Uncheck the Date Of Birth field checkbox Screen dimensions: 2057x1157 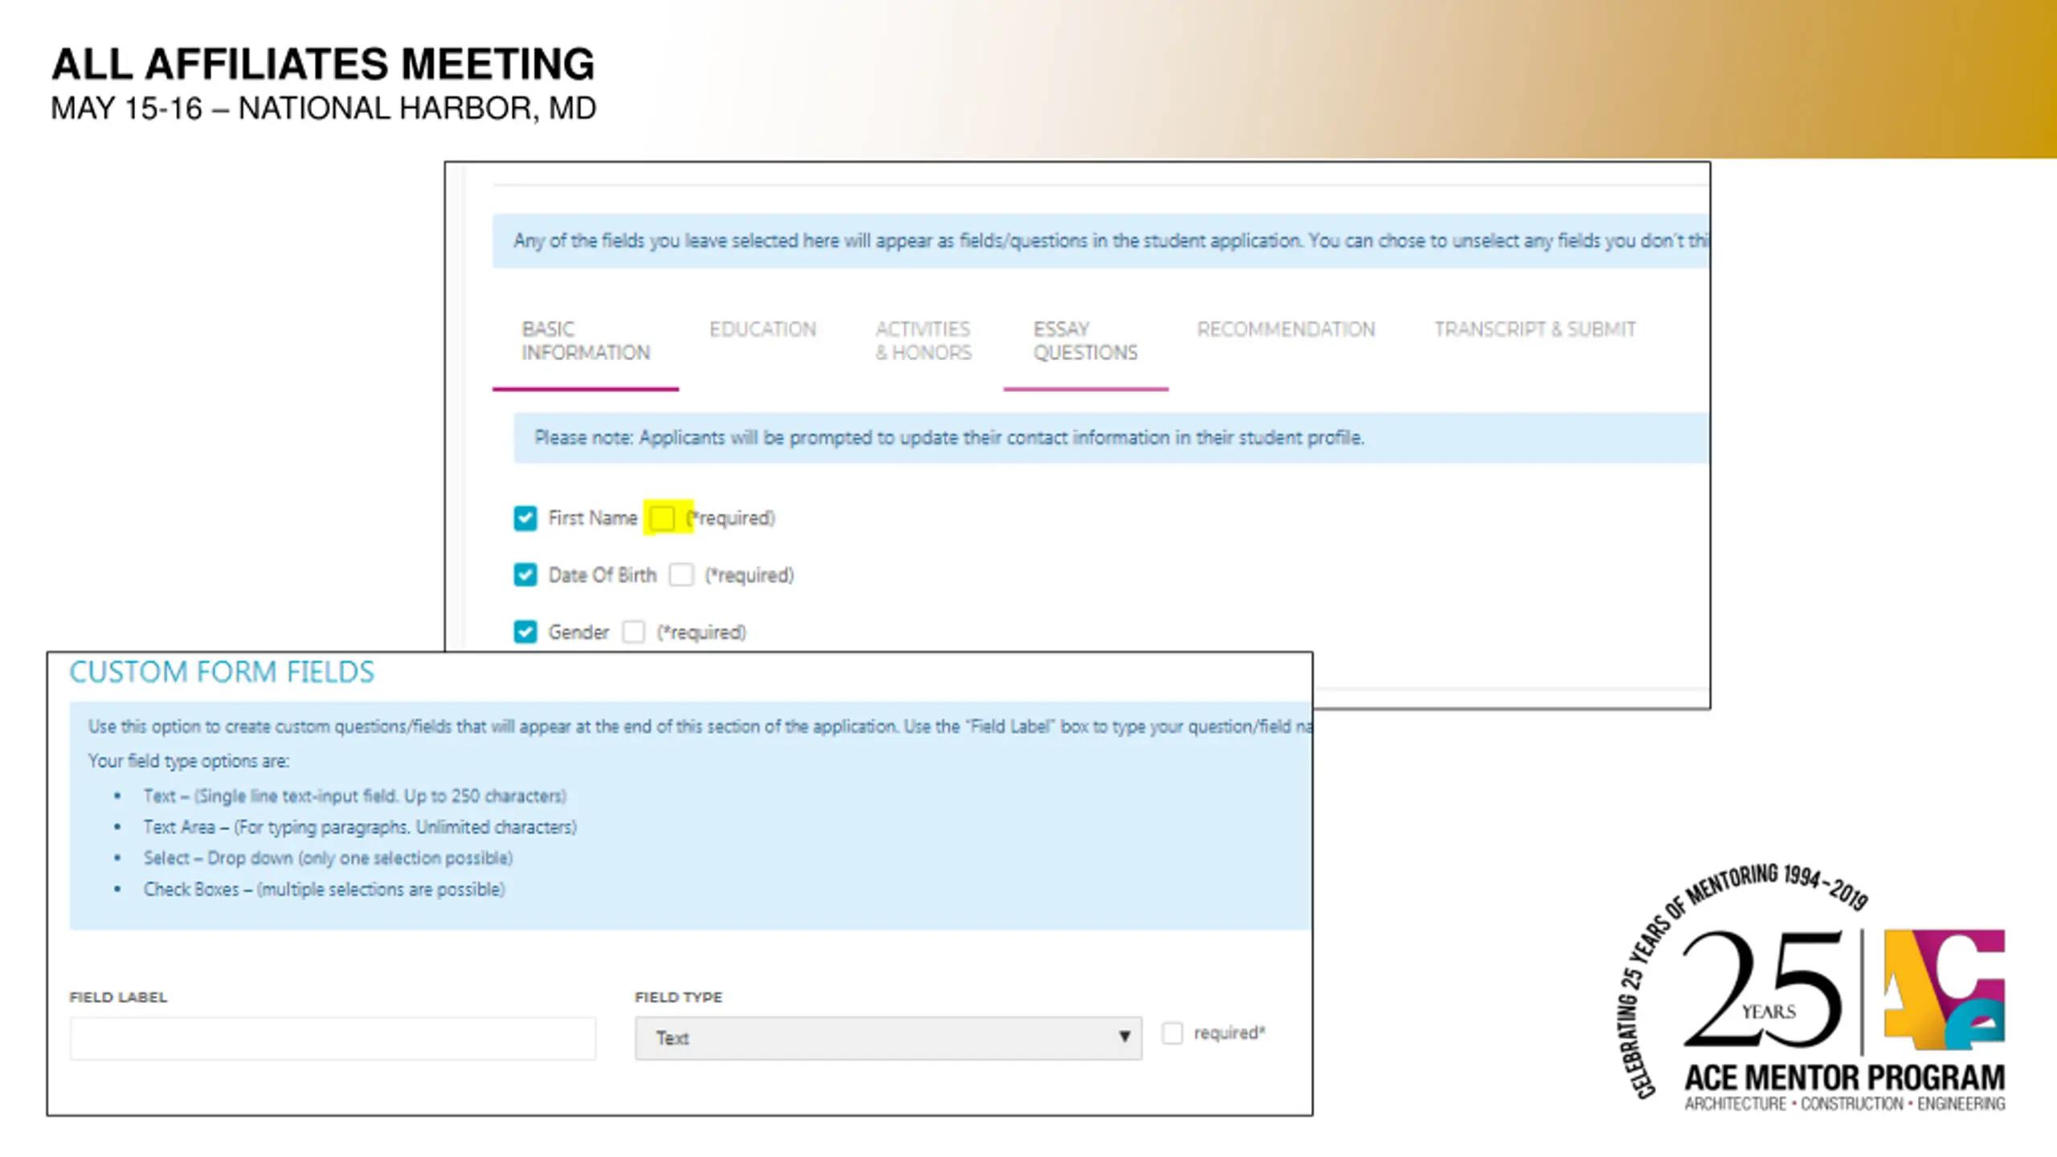[x=525, y=575]
